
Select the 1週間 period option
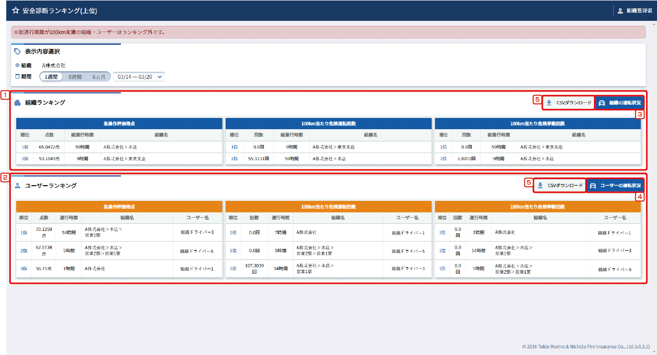pos(51,77)
